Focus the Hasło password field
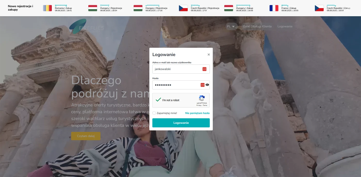Viewport: 361px width, 177px height. (x=181, y=85)
